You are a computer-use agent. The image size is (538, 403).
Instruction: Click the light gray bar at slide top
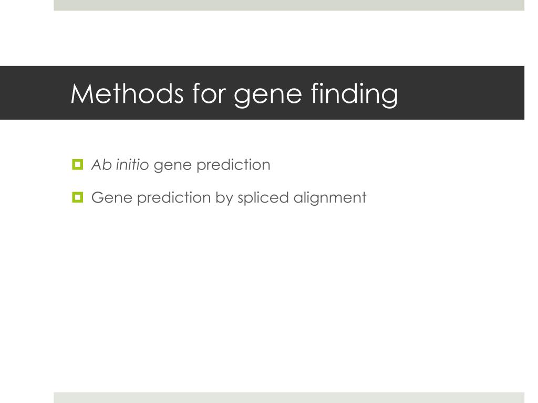pos(289,5)
